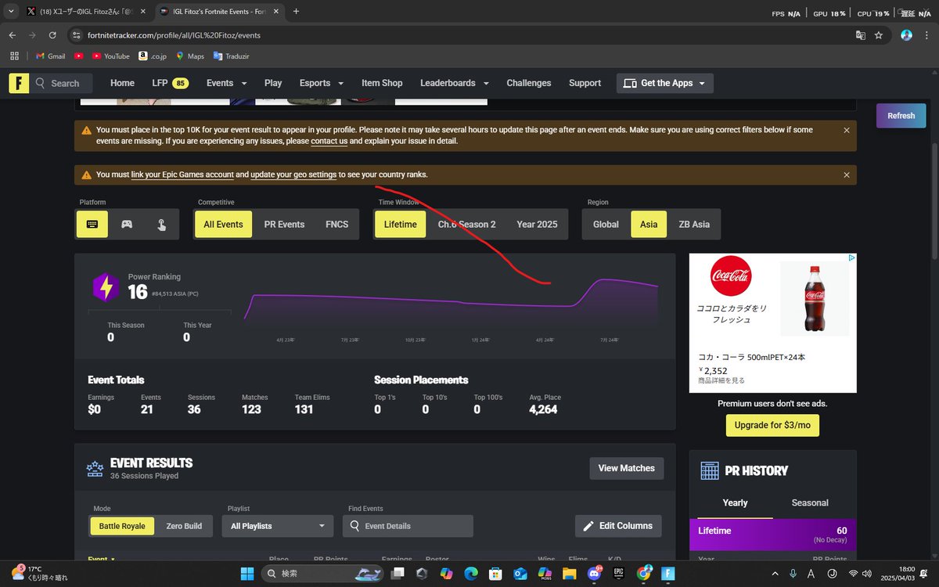Image resolution: width=939 pixels, height=587 pixels.
Task: Go back using browser back arrow
Action: click(x=12, y=35)
